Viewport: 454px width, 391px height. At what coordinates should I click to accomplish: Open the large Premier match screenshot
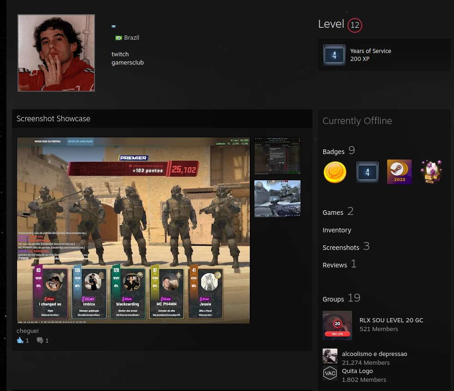(133, 230)
